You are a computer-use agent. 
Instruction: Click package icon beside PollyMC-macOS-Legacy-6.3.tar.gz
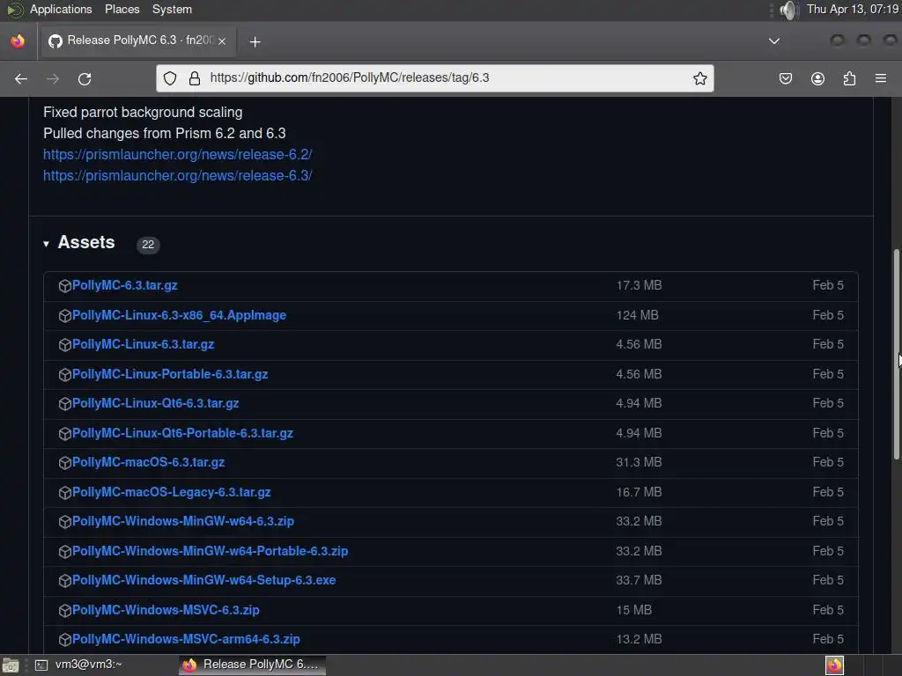click(65, 493)
